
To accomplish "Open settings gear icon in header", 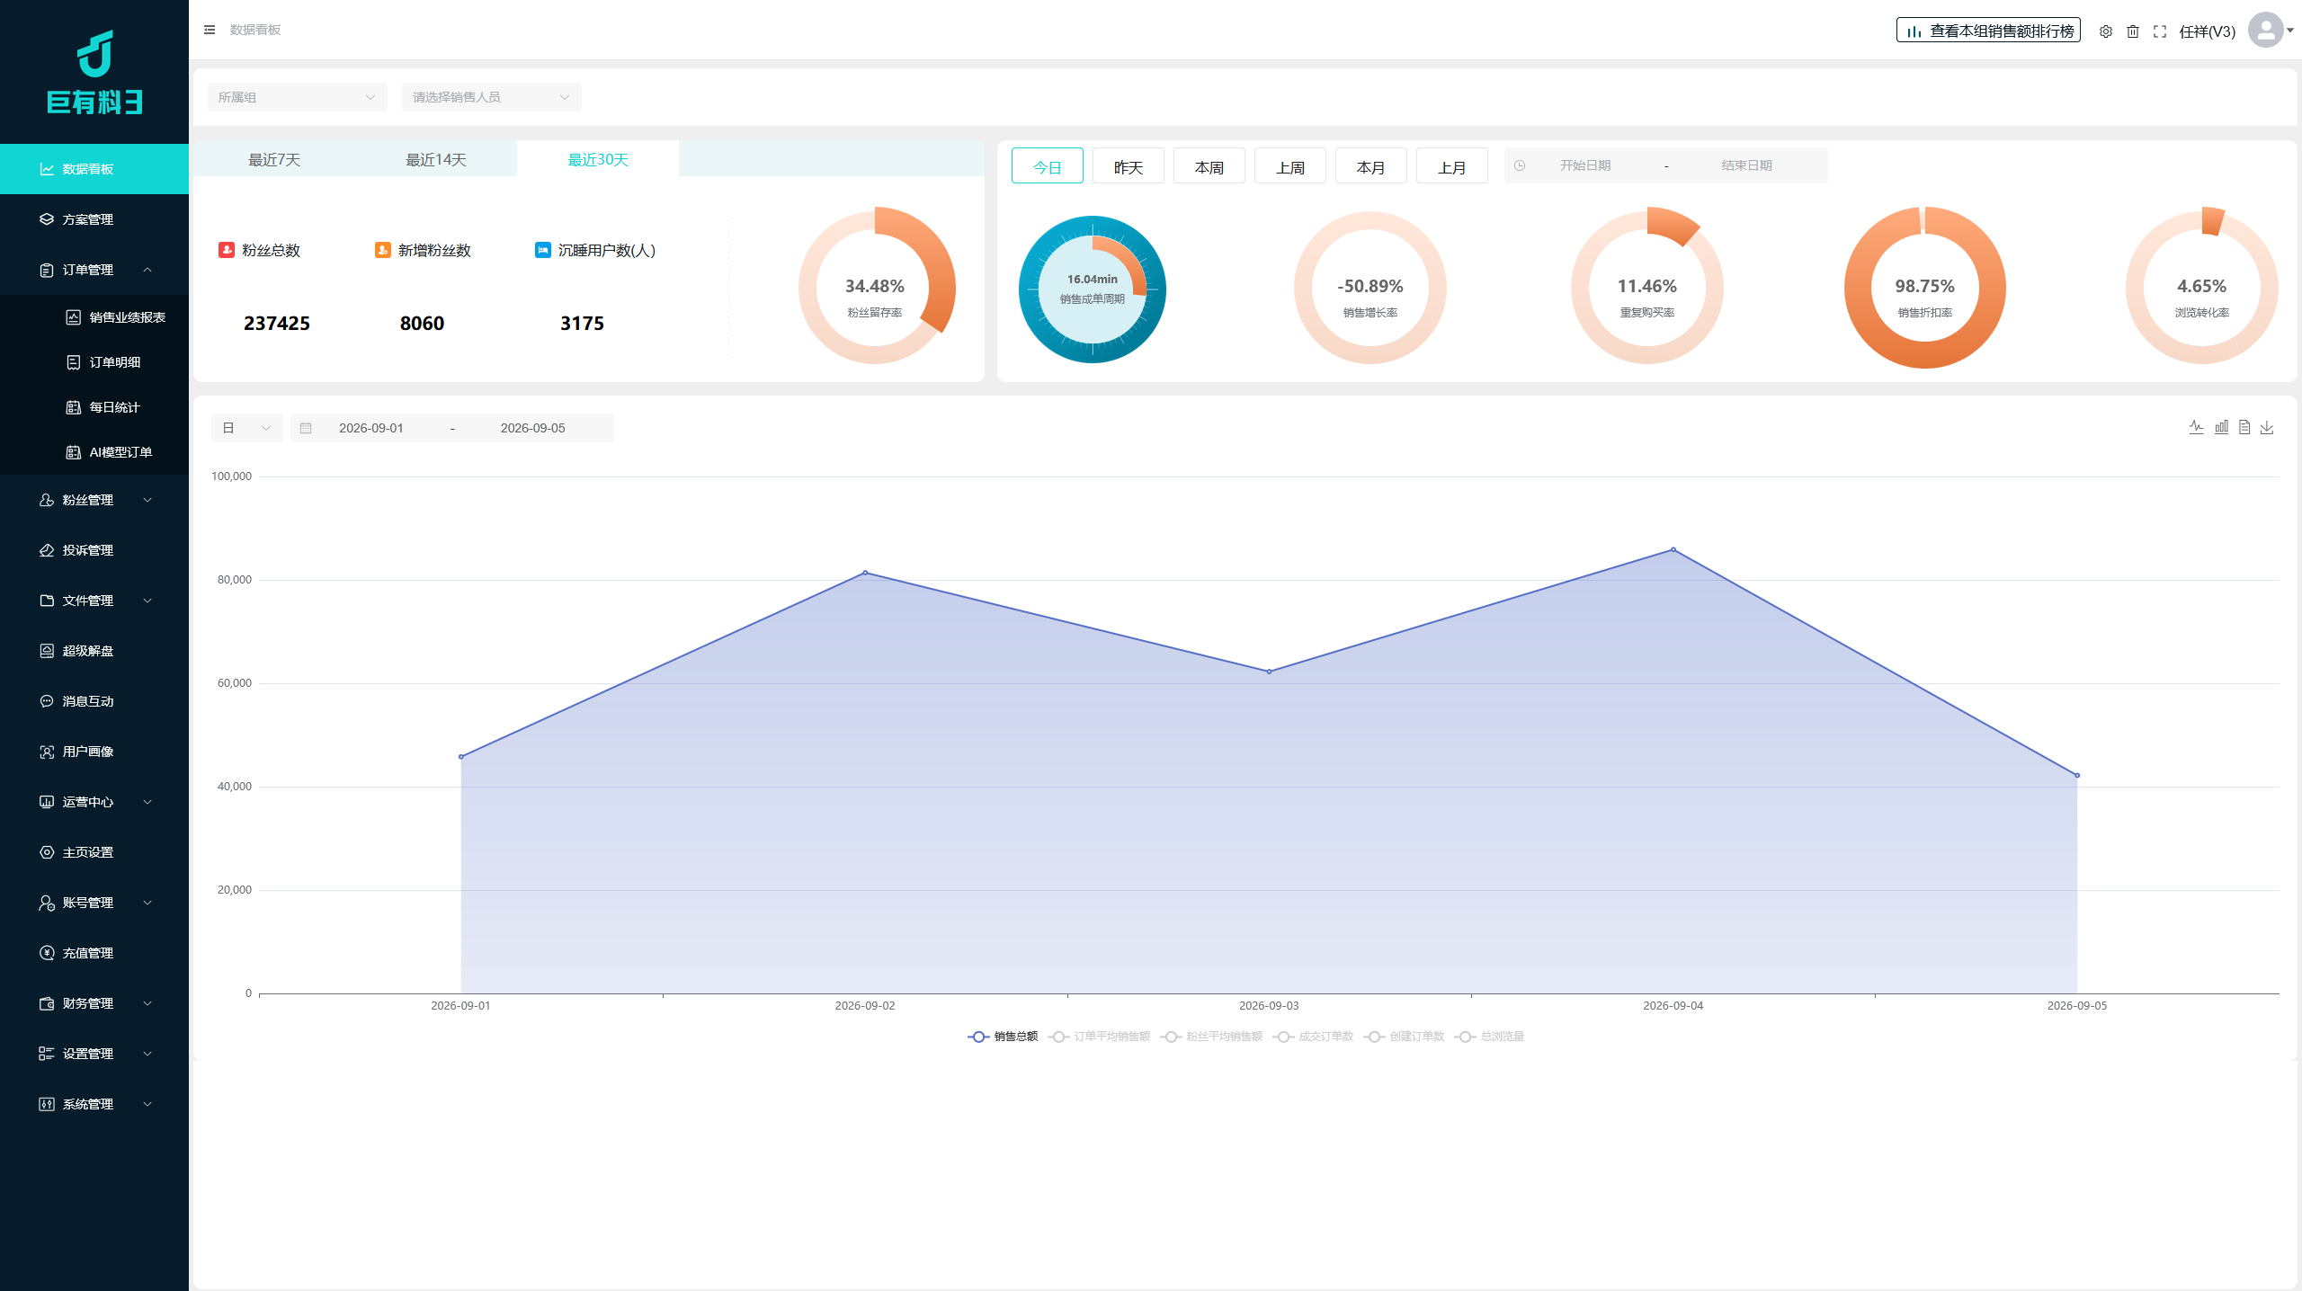I will [2106, 31].
